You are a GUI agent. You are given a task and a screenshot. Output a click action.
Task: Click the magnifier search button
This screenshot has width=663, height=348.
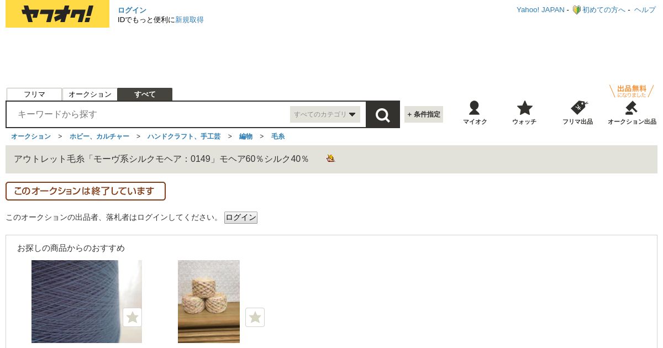click(383, 114)
